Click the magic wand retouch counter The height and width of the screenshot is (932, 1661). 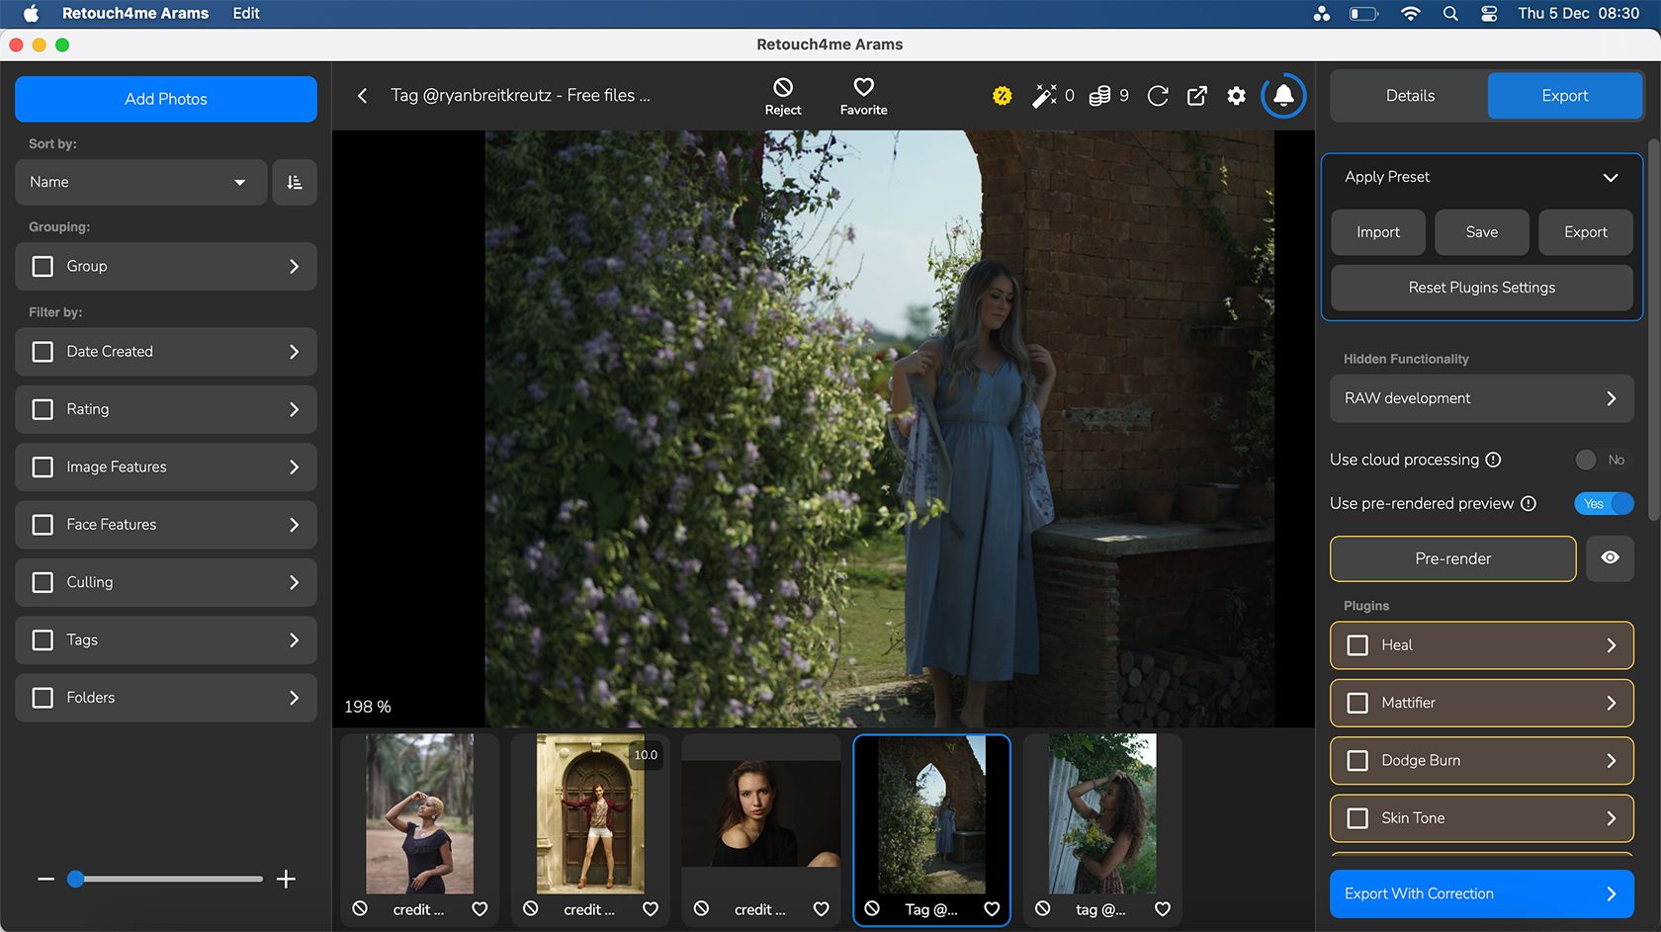tap(1044, 95)
